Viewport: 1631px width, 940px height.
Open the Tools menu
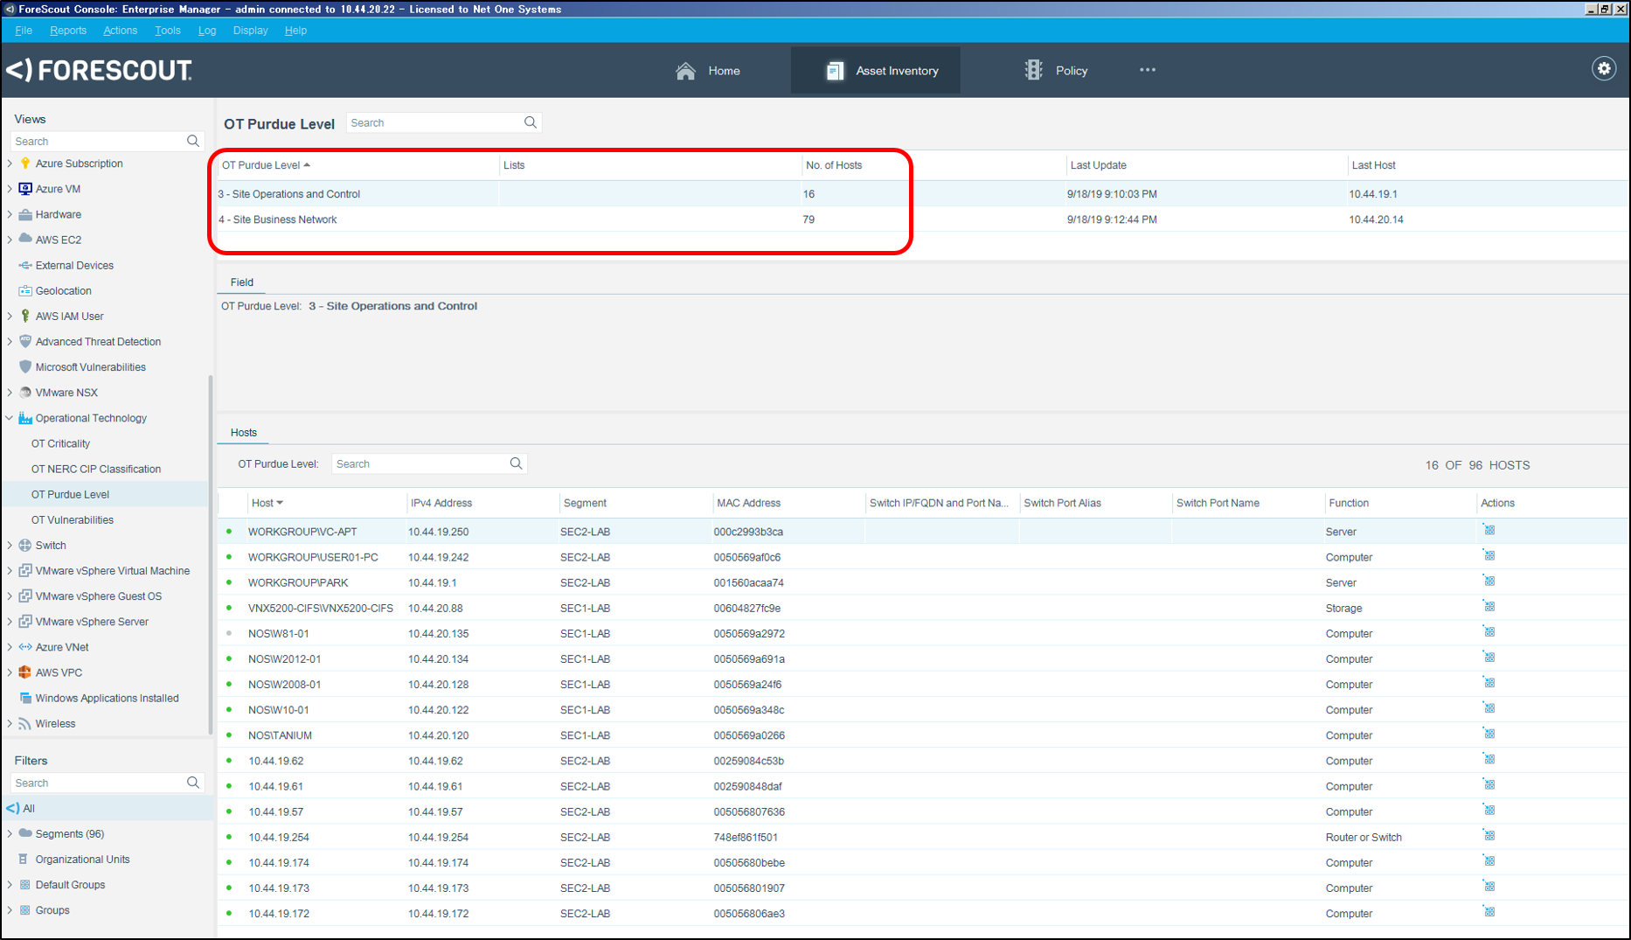click(167, 30)
